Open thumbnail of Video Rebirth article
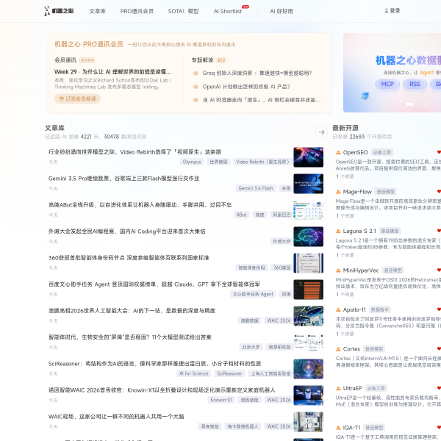Image resolution: width=441 pixels, height=441 pixels. tap(308, 157)
